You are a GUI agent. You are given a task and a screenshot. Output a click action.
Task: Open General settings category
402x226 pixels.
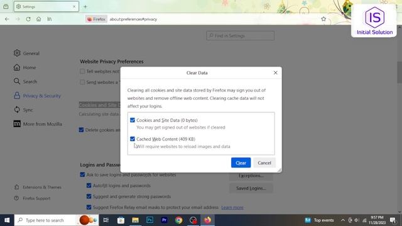pos(26,53)
